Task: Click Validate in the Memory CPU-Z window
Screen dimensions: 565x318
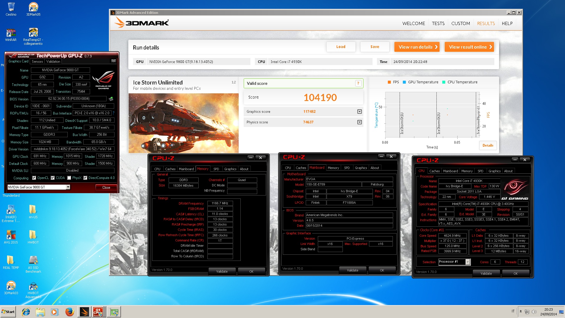Action: (222, 271)
